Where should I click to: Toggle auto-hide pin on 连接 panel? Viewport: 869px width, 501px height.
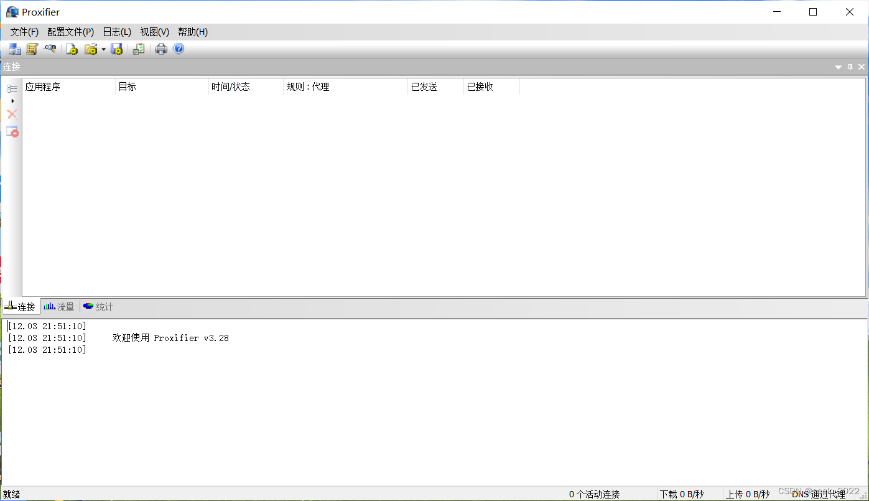coord(850,67)
